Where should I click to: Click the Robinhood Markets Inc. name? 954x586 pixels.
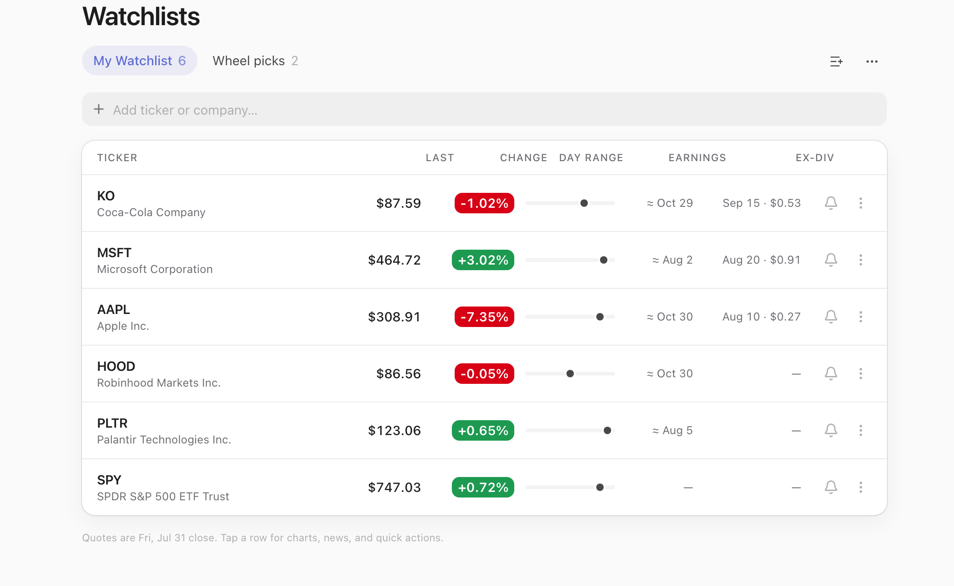159,383
